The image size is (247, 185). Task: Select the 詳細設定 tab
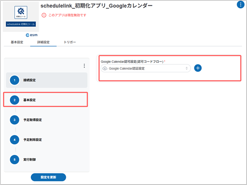click(x=43, y=42)
